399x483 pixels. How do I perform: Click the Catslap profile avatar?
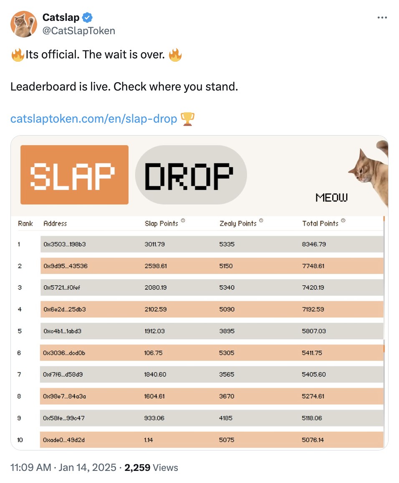click(x=24, y=24)
